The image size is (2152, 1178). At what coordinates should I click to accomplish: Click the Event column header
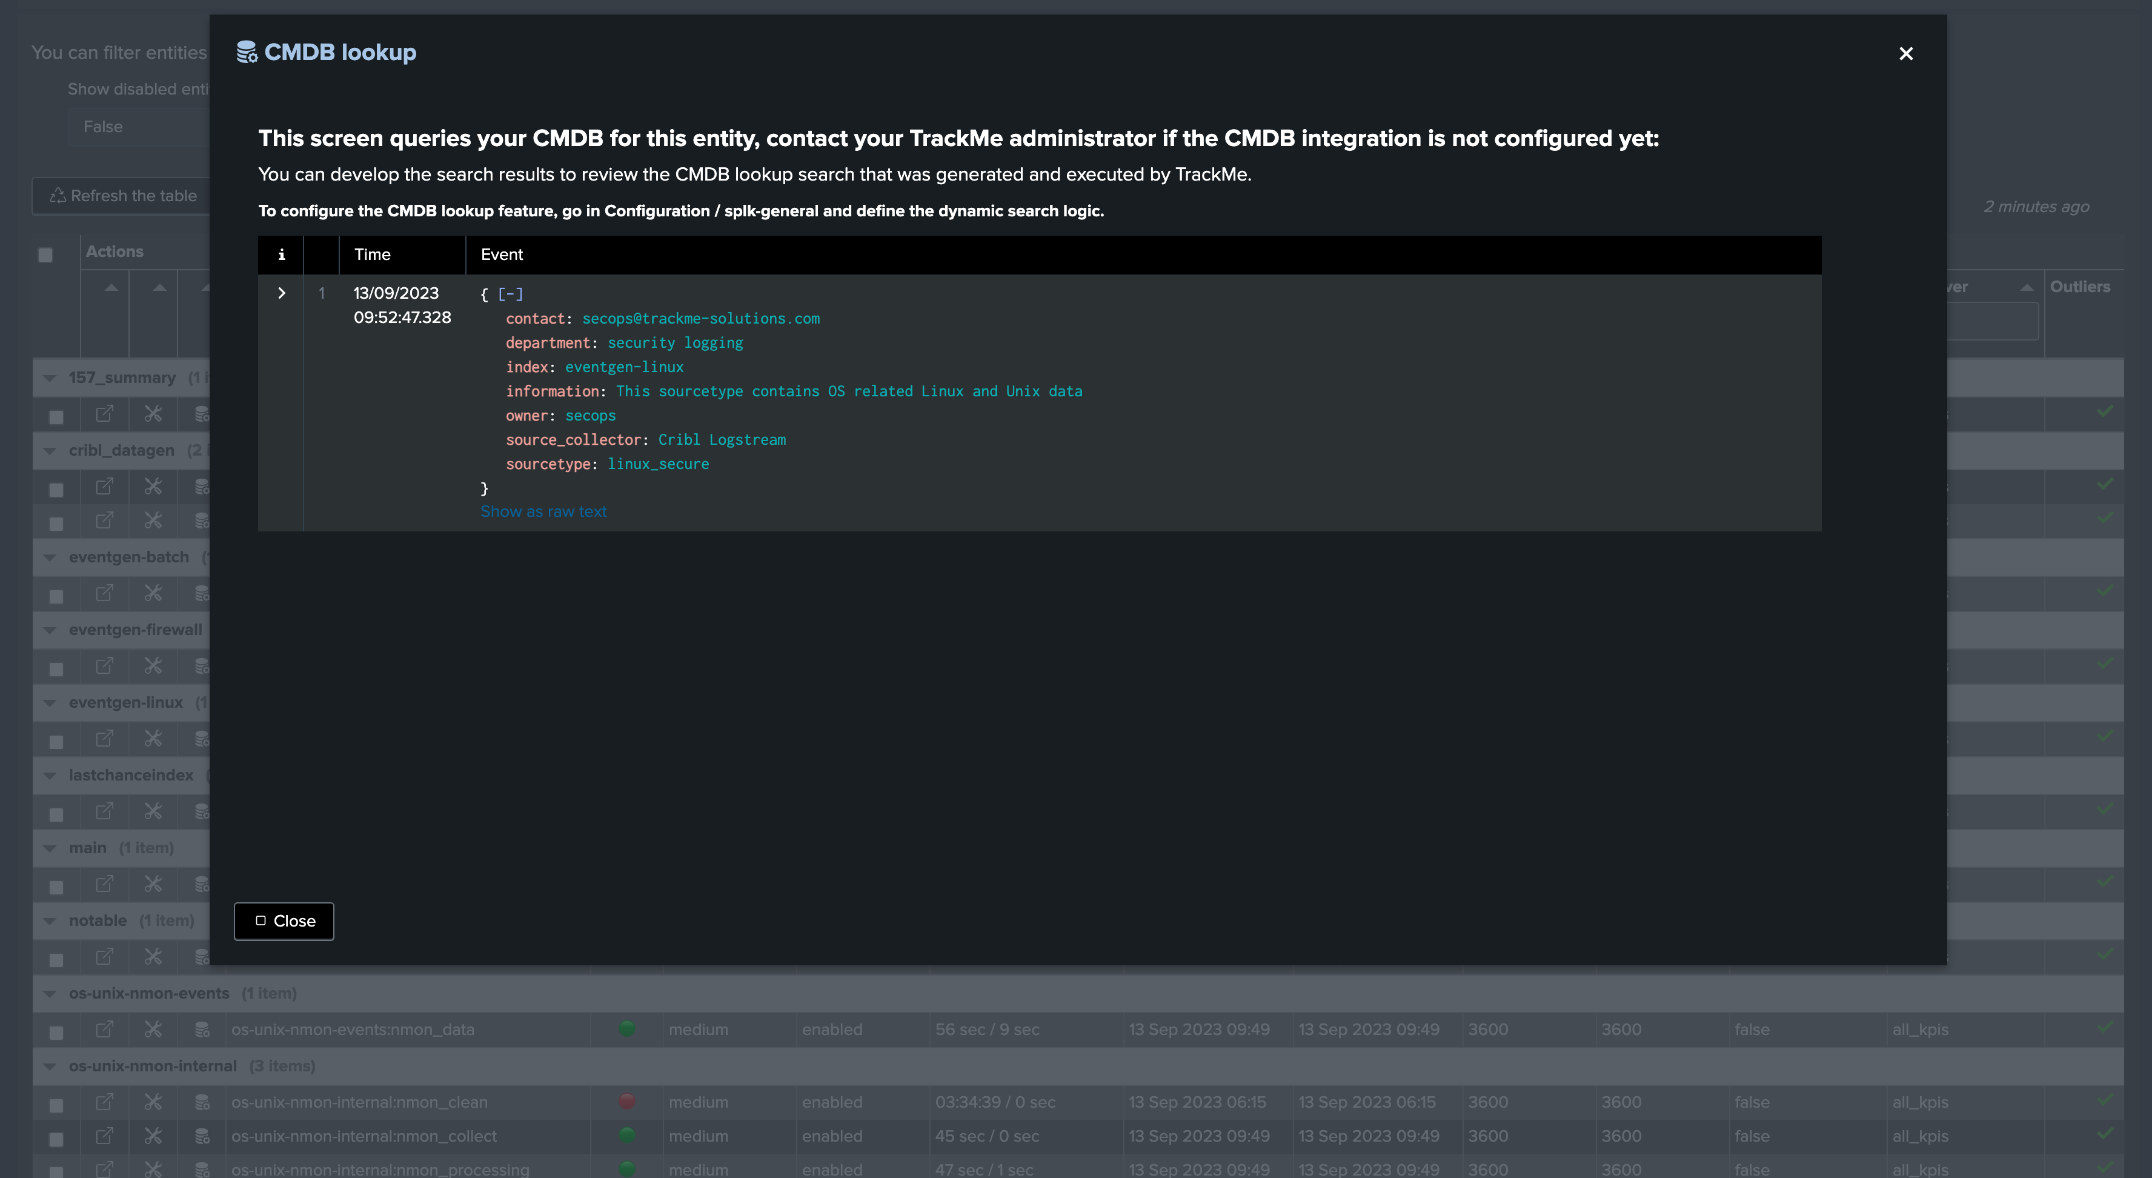click(x=501, y=255)
